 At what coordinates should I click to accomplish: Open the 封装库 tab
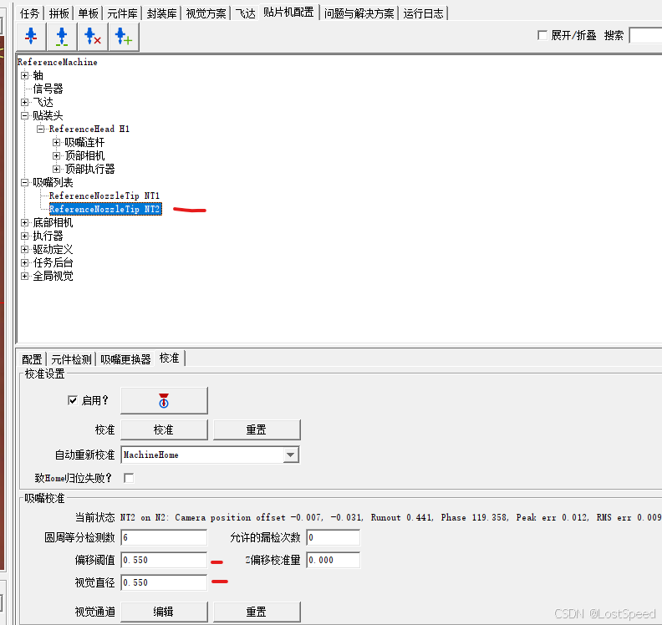(x=161, y=13)
